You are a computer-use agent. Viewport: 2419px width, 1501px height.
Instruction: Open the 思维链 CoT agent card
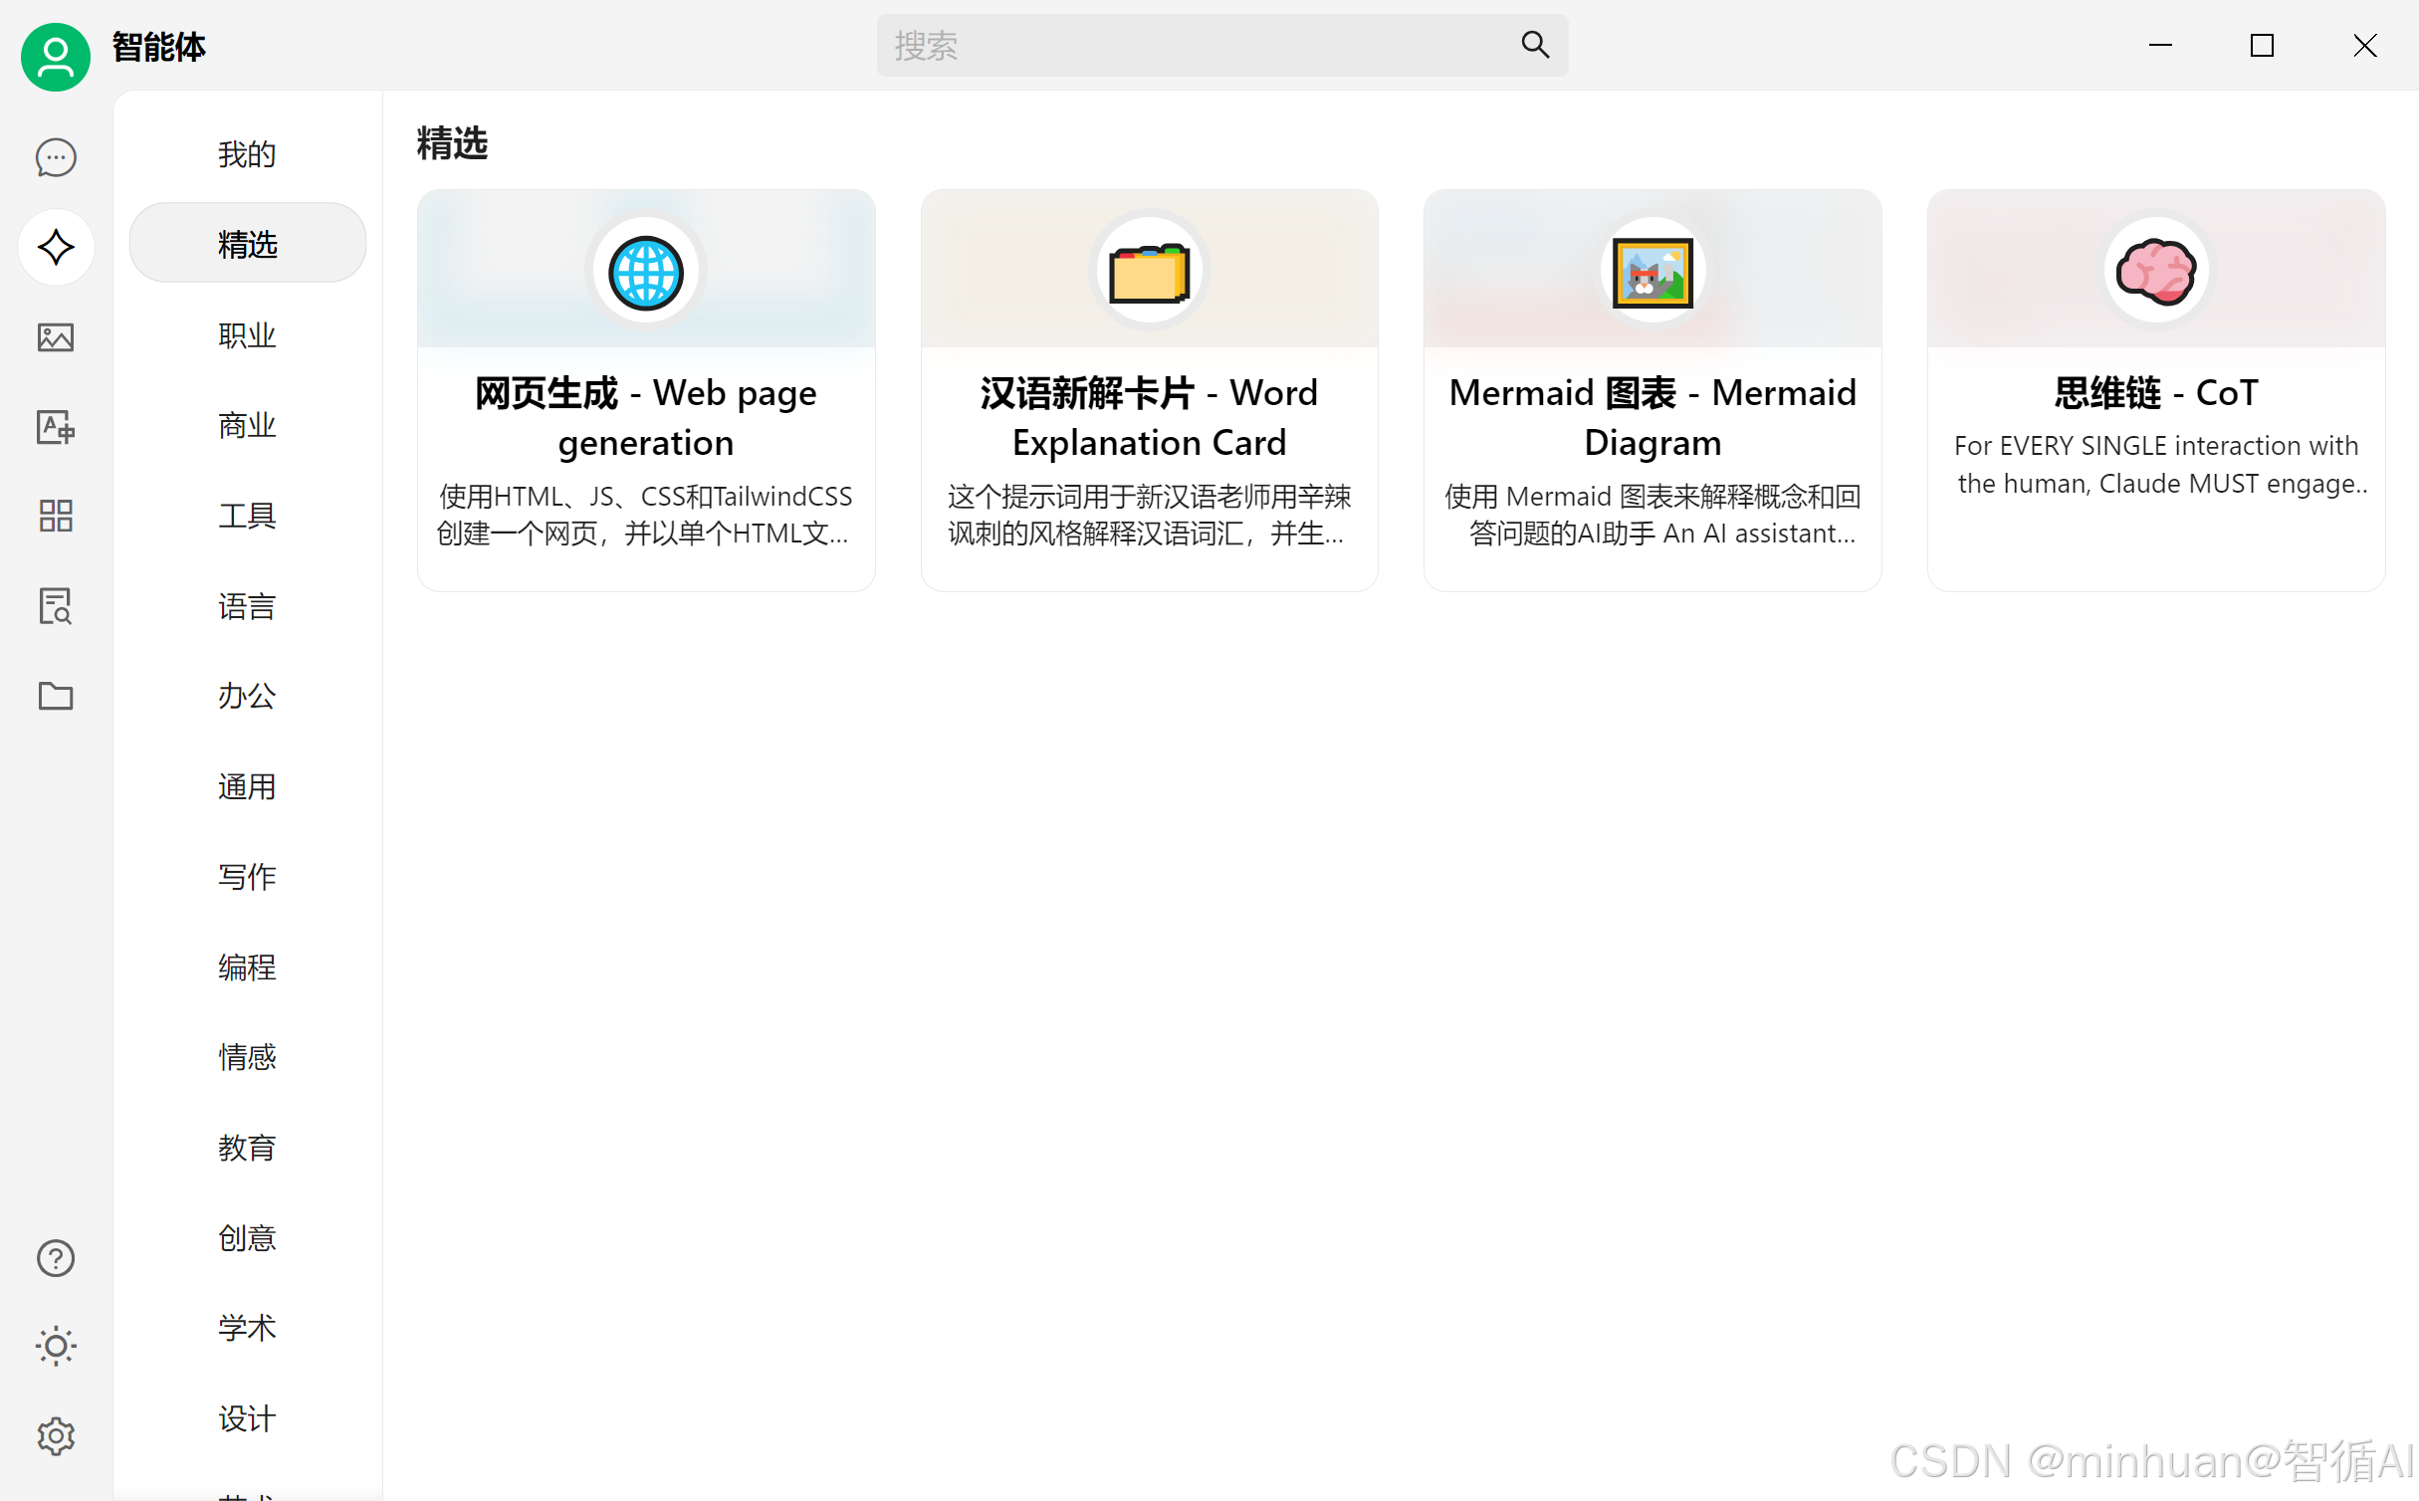2155,418
